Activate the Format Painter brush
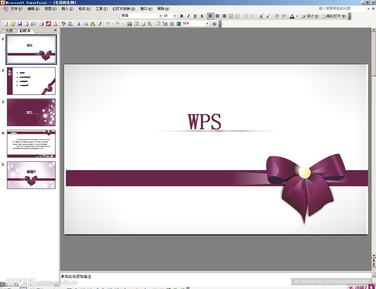The width and height of the screenshot is (376, 289). point(99,24)
